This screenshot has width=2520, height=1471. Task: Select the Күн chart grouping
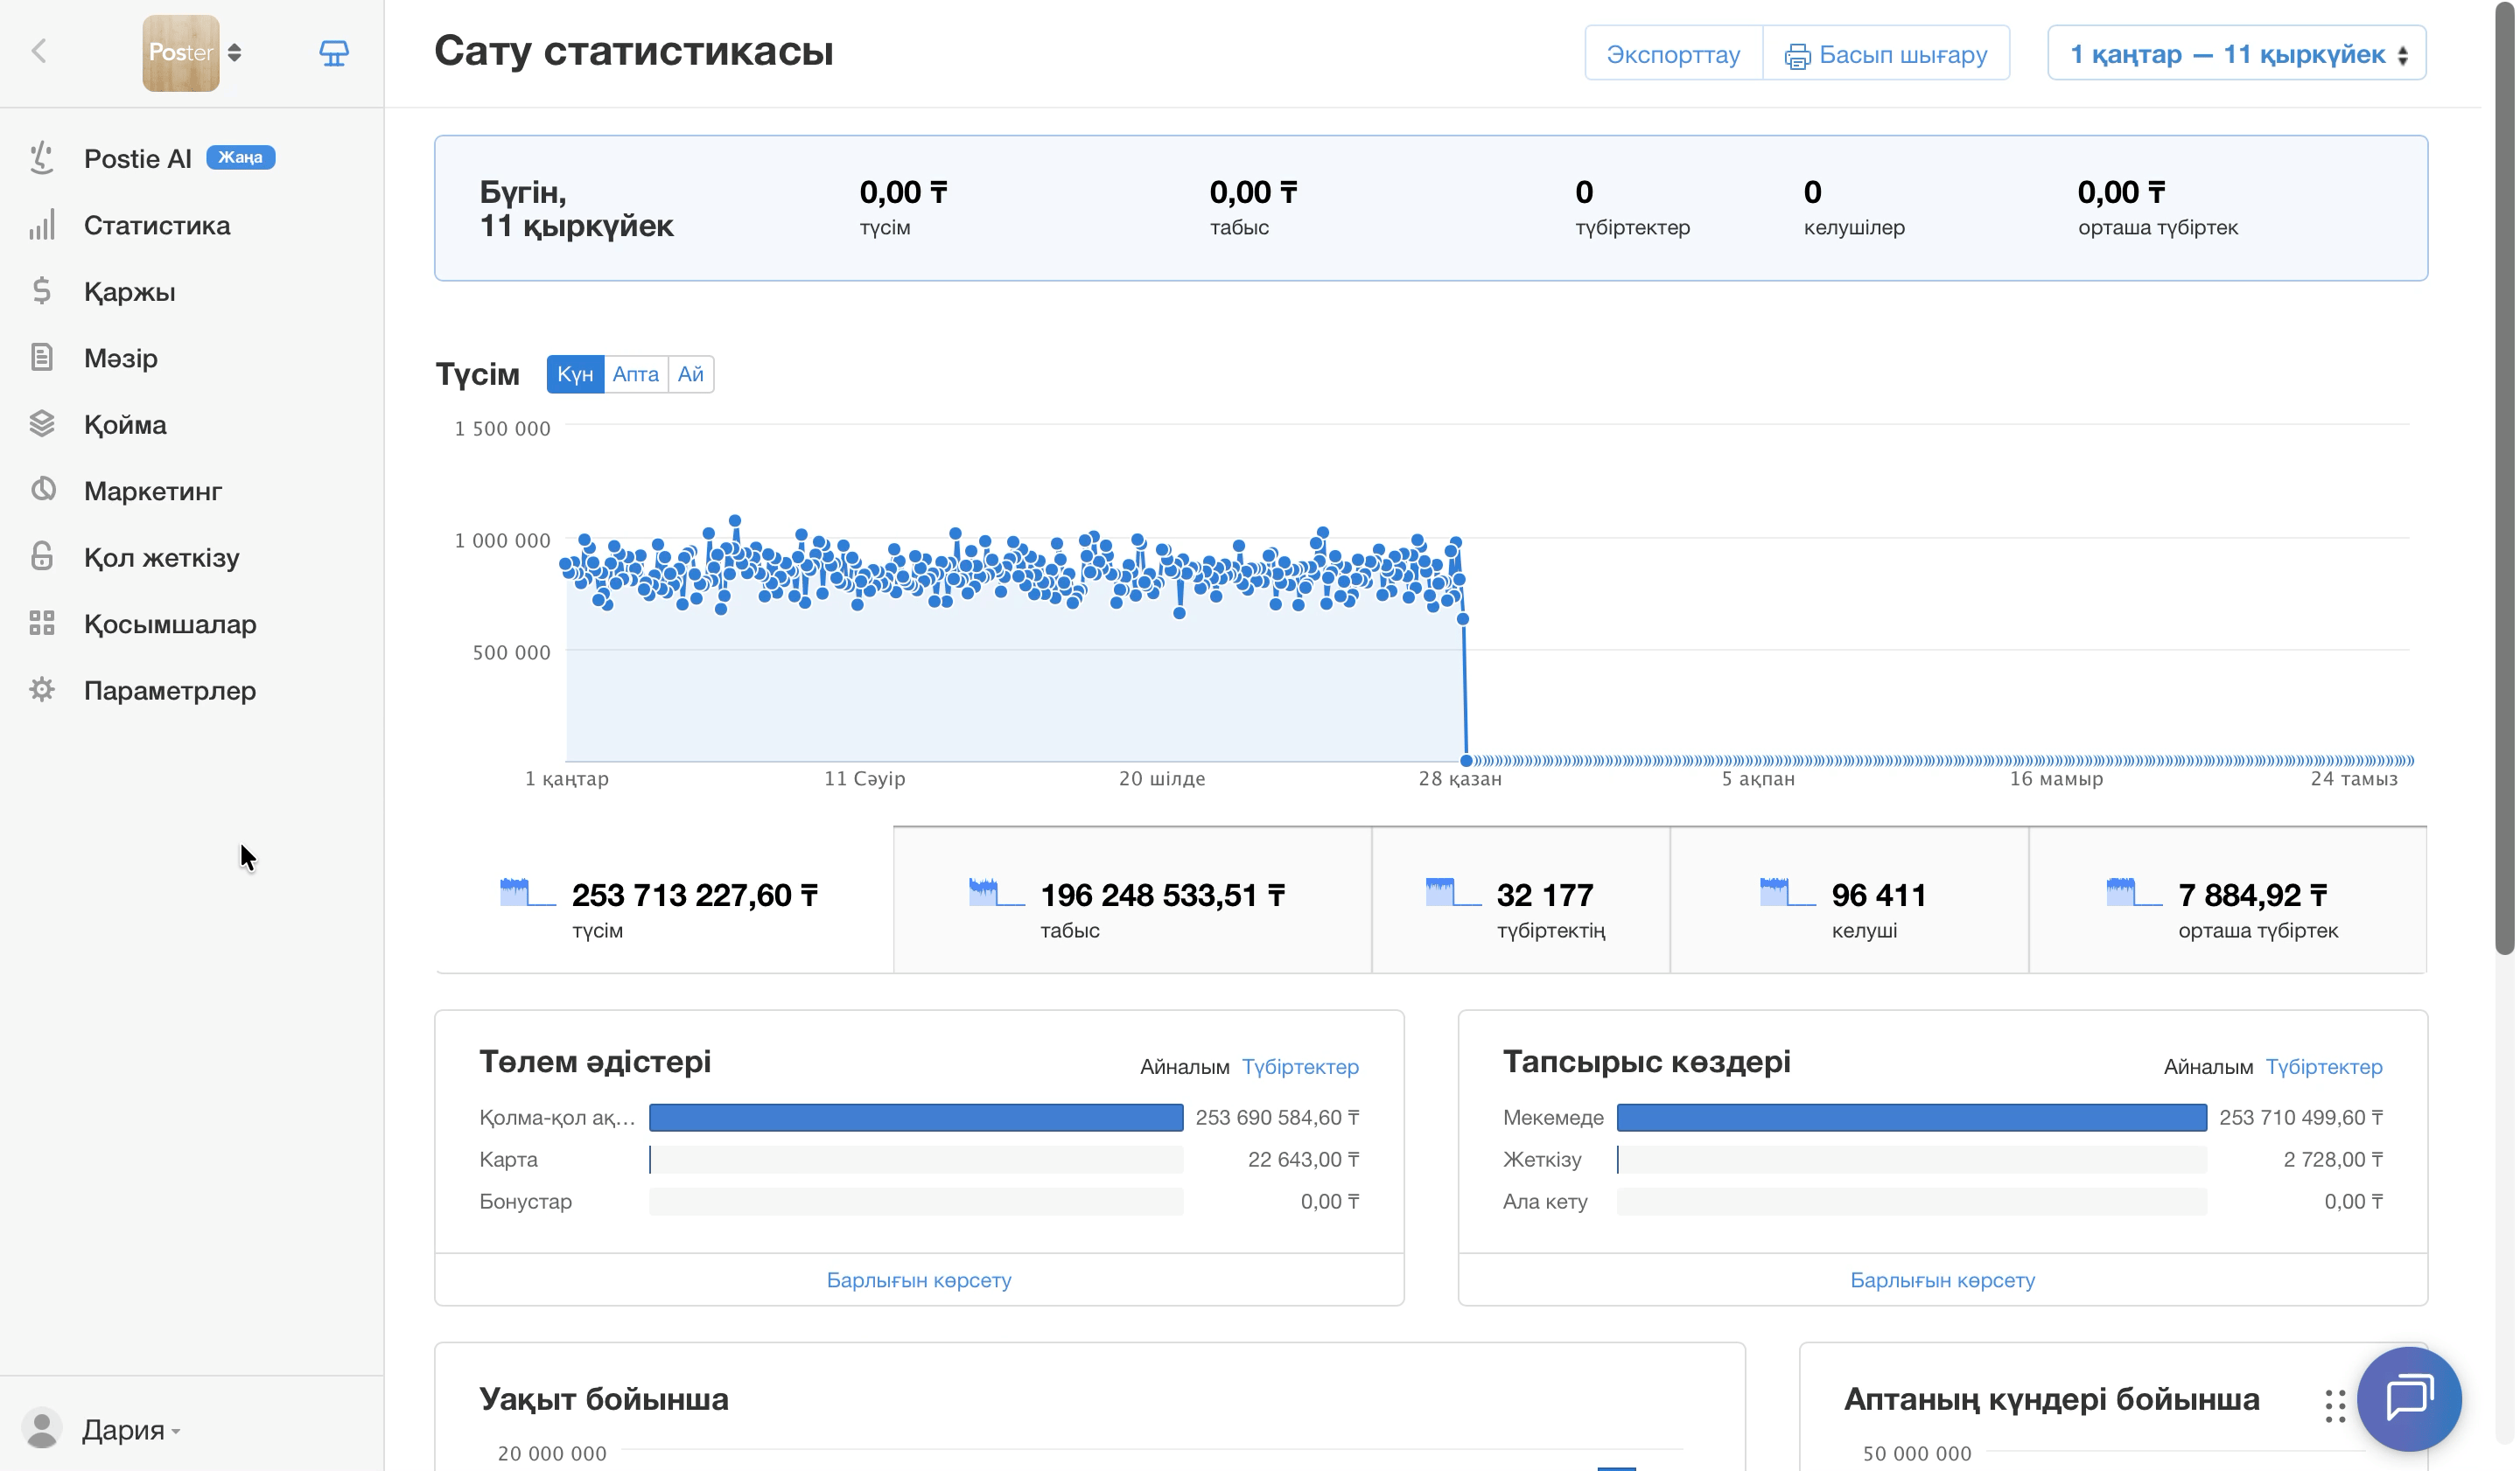pyautogui.click(x=575, y=373)
